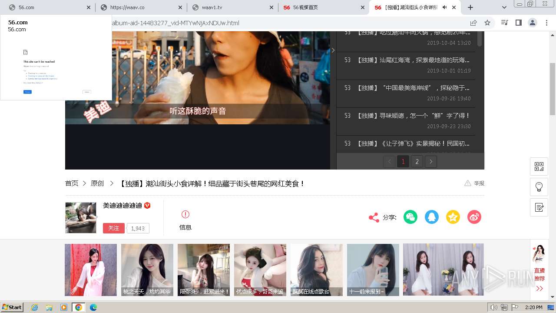Share the video to Qzone star icon
The image size is (556, 313).
[453, 217]
